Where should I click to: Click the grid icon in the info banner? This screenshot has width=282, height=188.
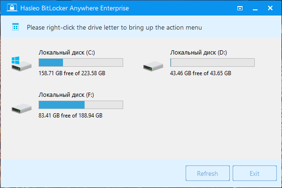coord(16,28)
